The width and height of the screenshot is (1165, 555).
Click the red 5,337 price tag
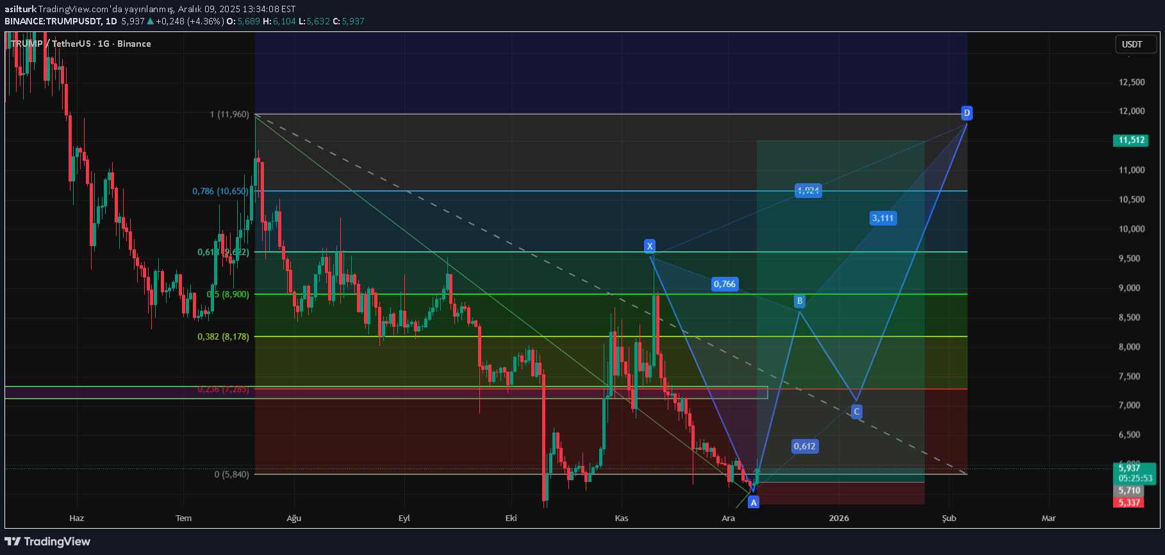[1129, 502]
